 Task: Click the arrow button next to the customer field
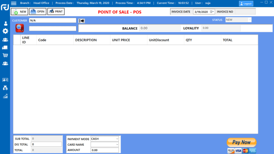coord(82,21)
